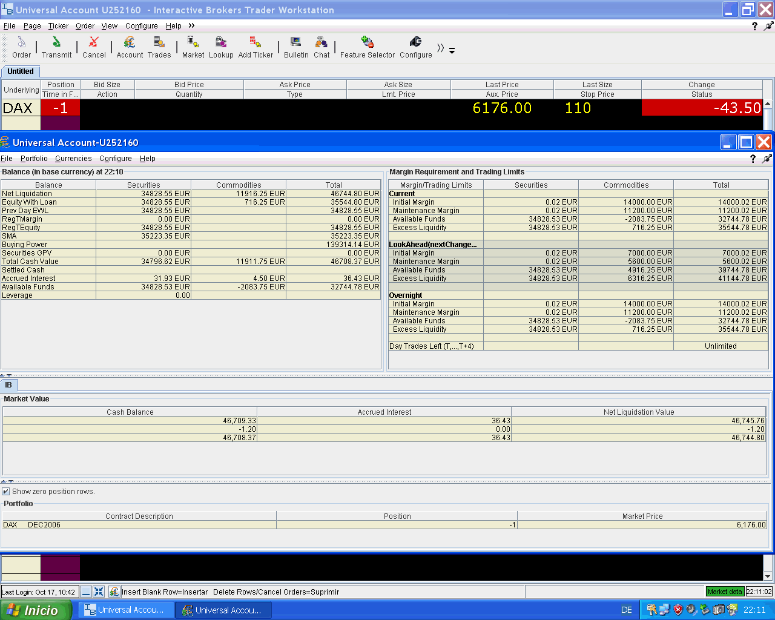This screenshot has height=620, width=775.
Task: Click the red shield tray icon
Action: (x=678, y=610)
